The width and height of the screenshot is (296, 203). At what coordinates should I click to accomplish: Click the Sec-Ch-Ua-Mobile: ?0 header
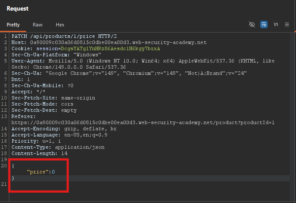click(42, 85)
